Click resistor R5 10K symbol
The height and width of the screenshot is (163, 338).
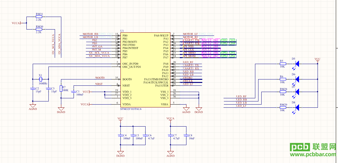283,64
